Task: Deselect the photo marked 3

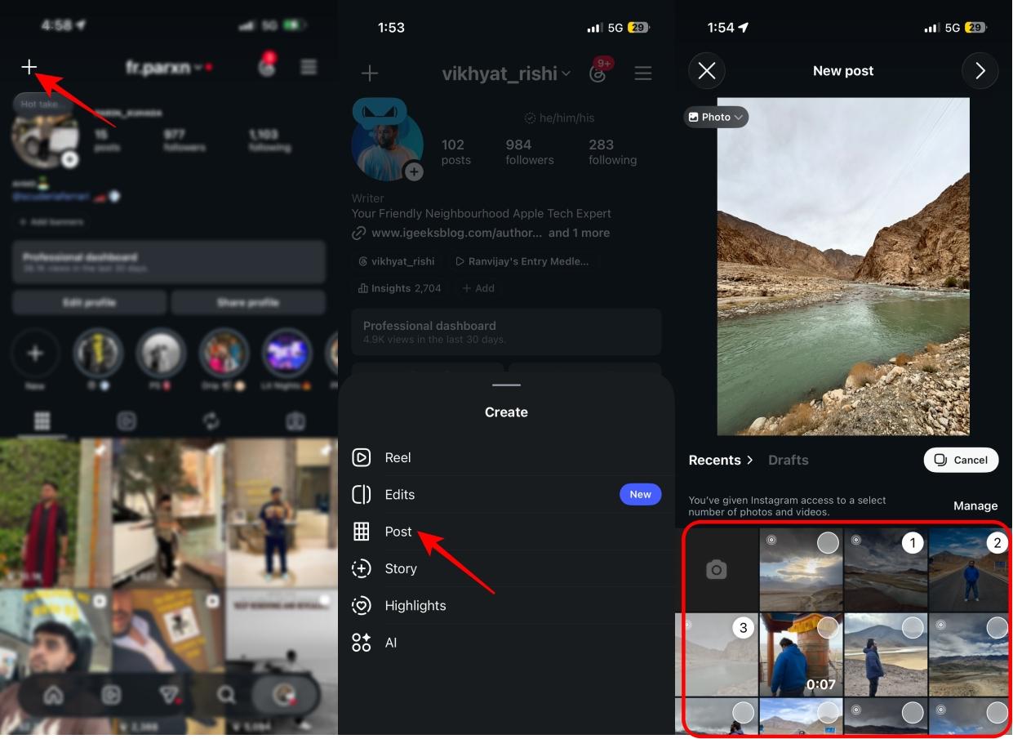Action: point(743,628)
